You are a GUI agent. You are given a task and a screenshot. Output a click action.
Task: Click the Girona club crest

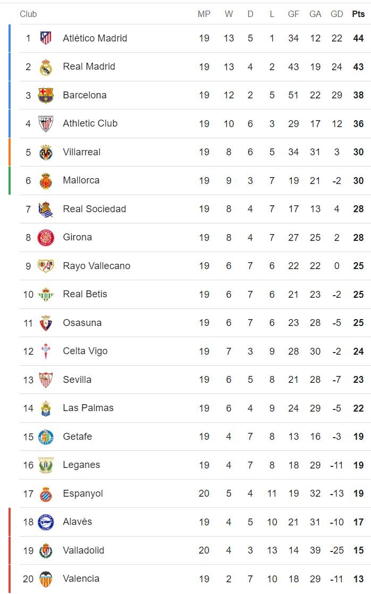pos(46,238)
